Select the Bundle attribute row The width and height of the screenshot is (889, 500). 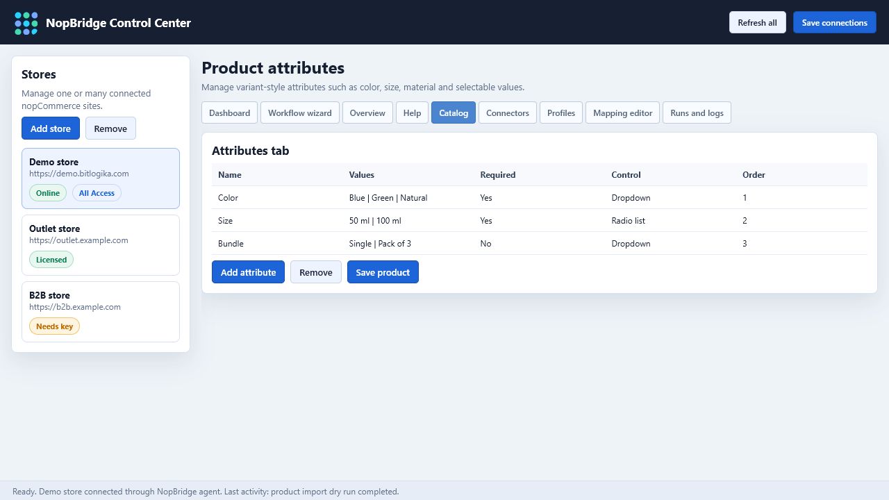pyautogui.click(x=540, y=244)
